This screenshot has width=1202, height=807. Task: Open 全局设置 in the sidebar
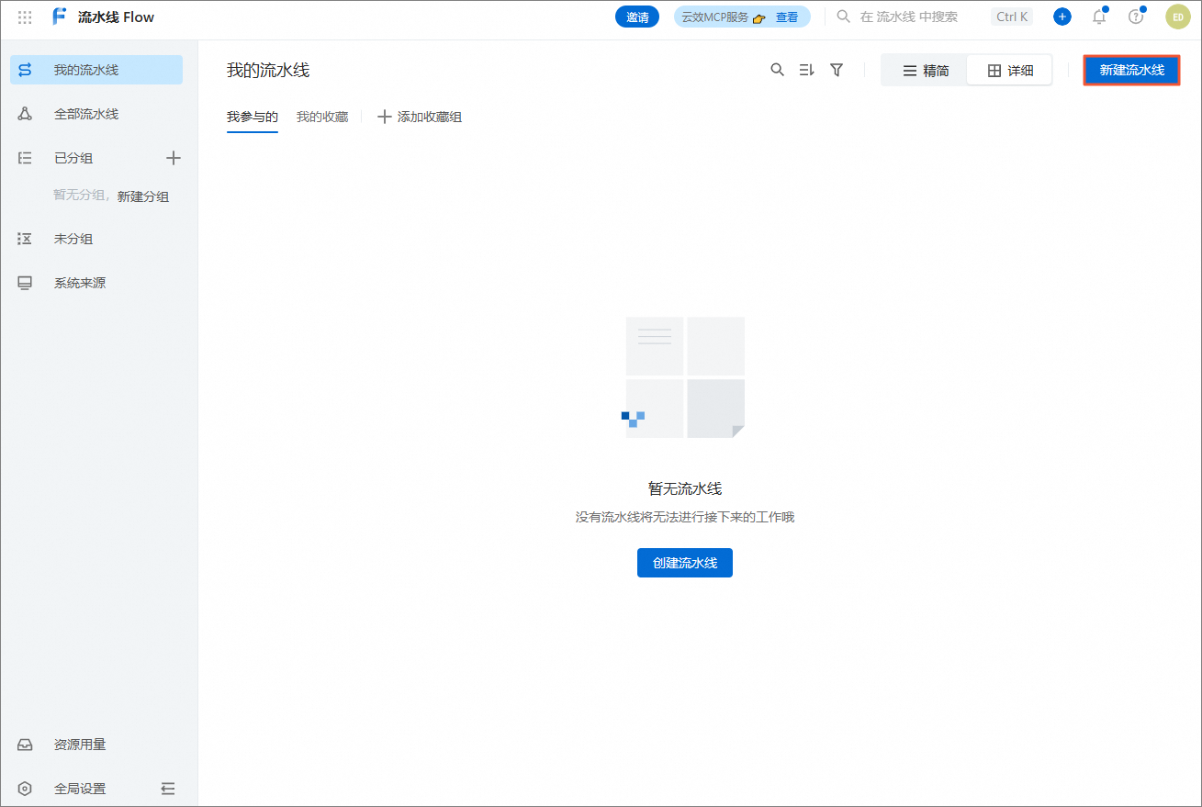coord(80,789)
